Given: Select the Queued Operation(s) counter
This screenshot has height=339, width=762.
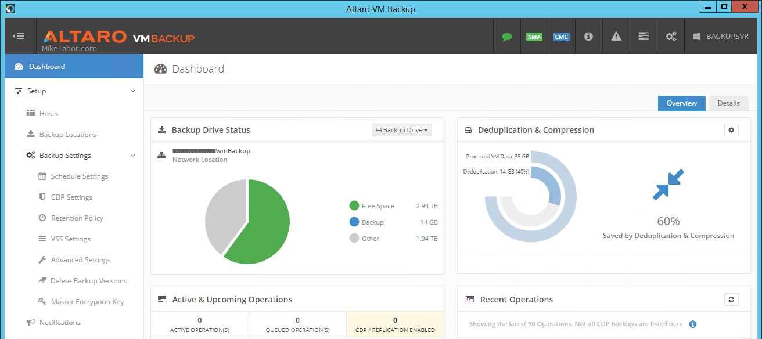Looking at the screenshot, I should pos(297,324).
